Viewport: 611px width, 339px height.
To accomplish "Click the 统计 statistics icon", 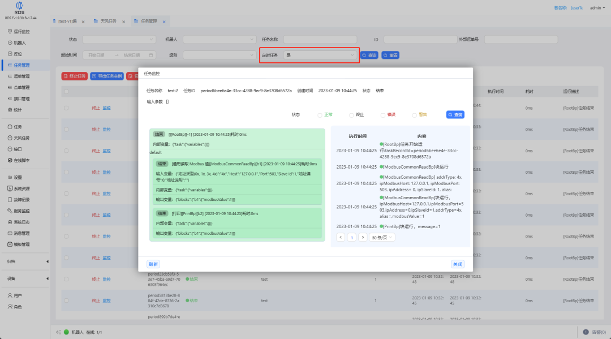I will (10, 109).
